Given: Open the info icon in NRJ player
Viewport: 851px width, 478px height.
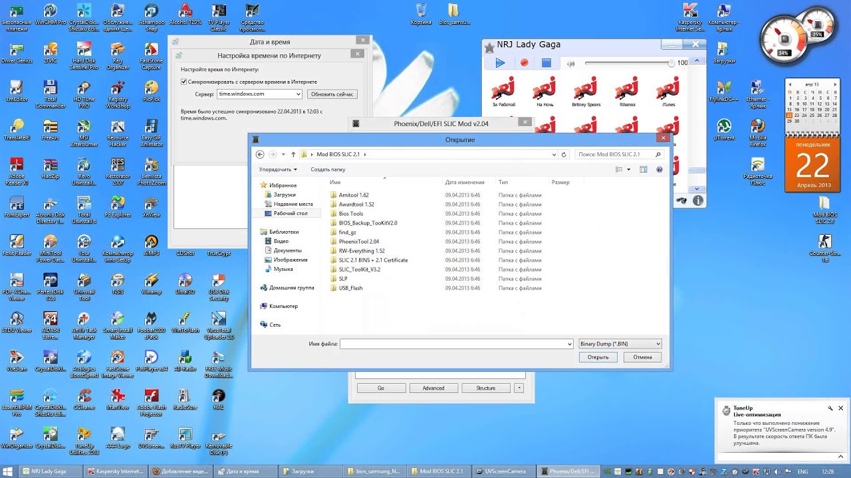Looking at the screenshot, I should (698, 200).
